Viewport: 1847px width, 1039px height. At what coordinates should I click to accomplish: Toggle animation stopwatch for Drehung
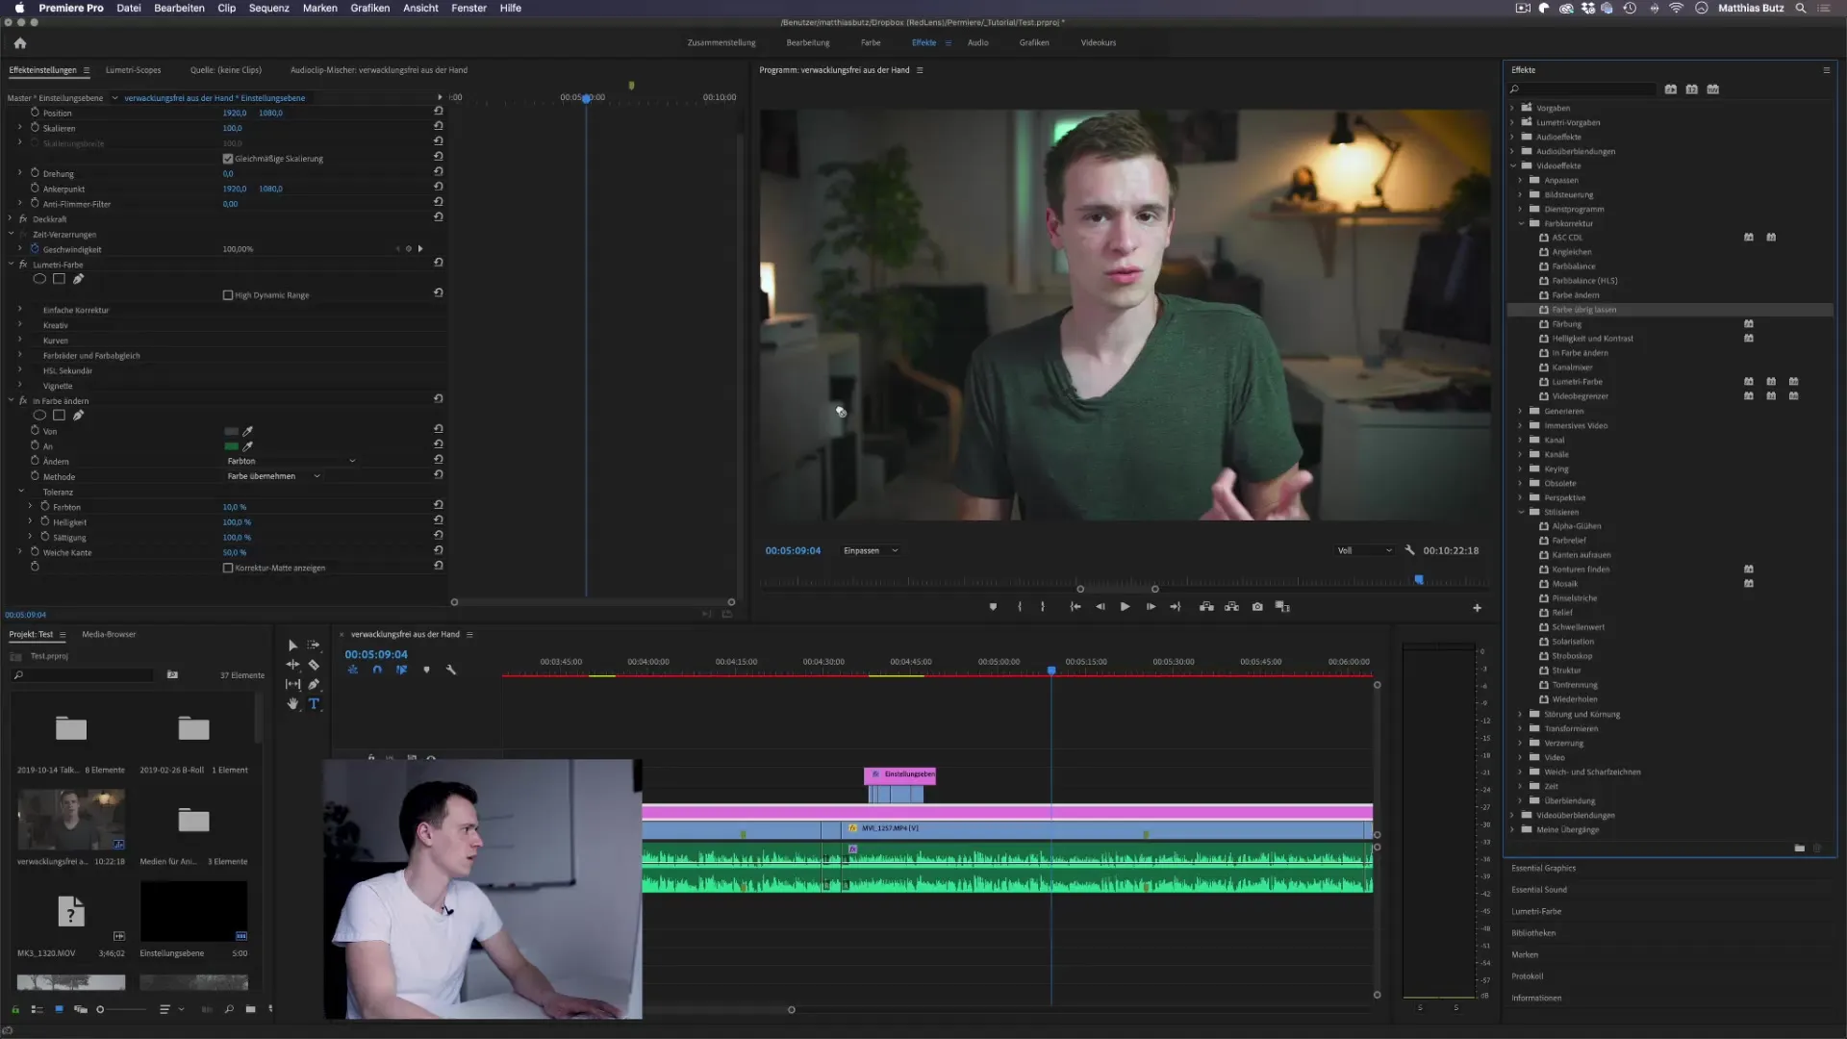pos(35,173)
